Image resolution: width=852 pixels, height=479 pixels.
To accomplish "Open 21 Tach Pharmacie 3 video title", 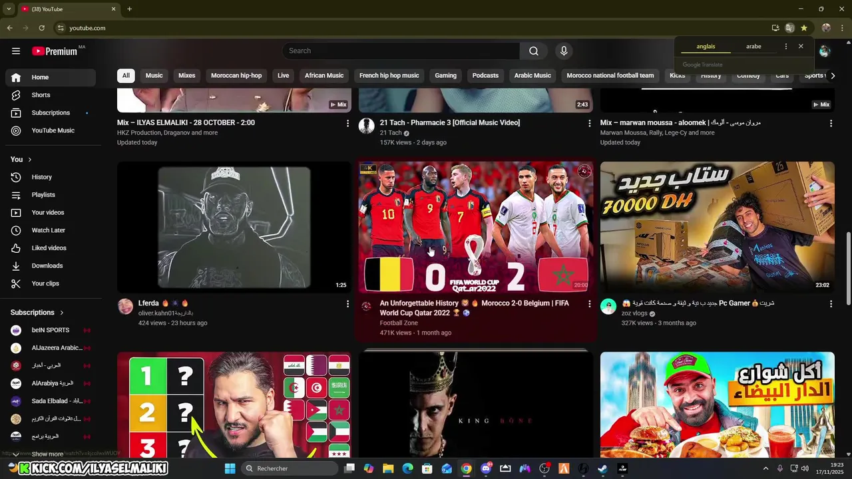I will click(x=450, y=123).
